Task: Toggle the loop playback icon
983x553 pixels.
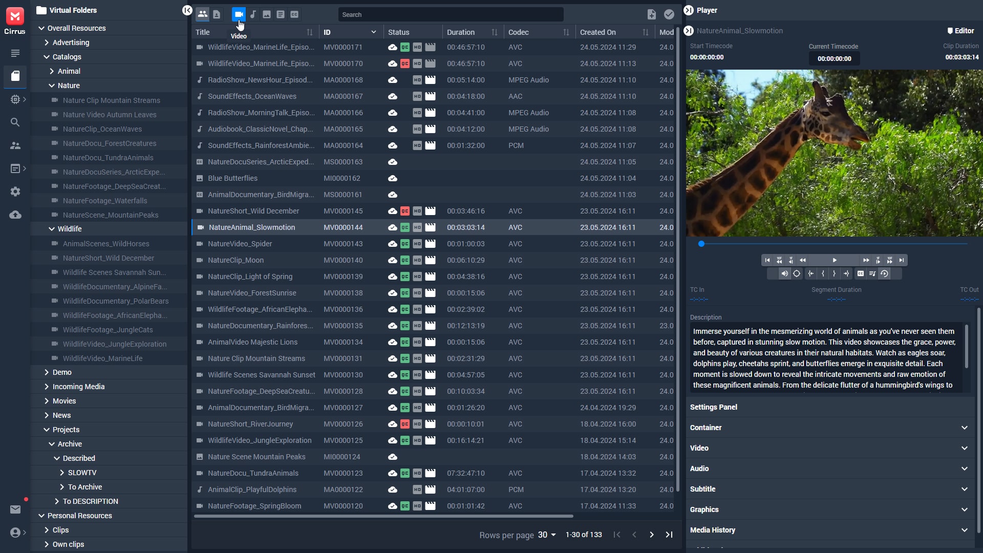Action: 884,273
